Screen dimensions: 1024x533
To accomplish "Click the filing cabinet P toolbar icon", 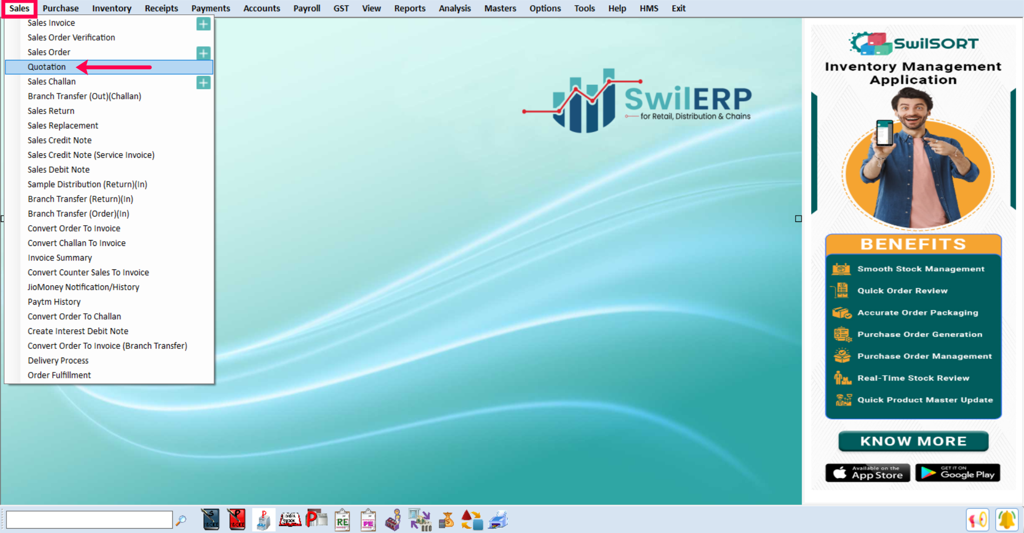I will tap(263, 520).
